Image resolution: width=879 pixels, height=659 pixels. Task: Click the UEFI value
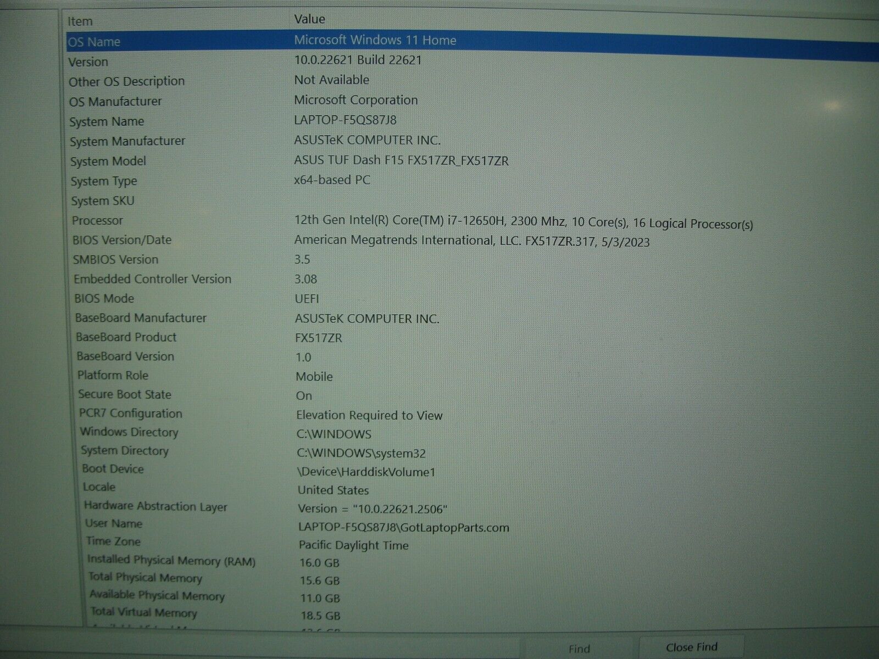click(307, 299)
